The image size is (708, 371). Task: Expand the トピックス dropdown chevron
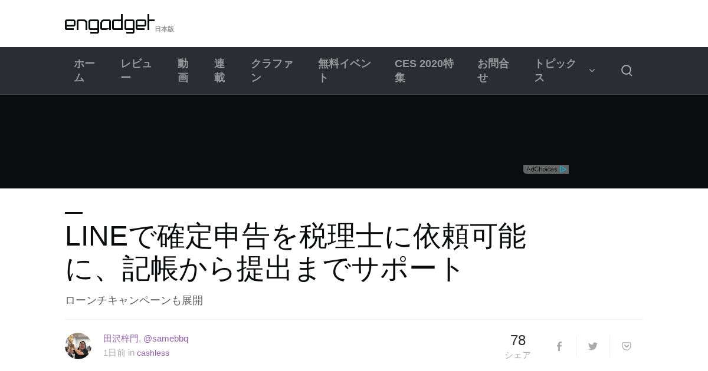[x=592, y=71]
